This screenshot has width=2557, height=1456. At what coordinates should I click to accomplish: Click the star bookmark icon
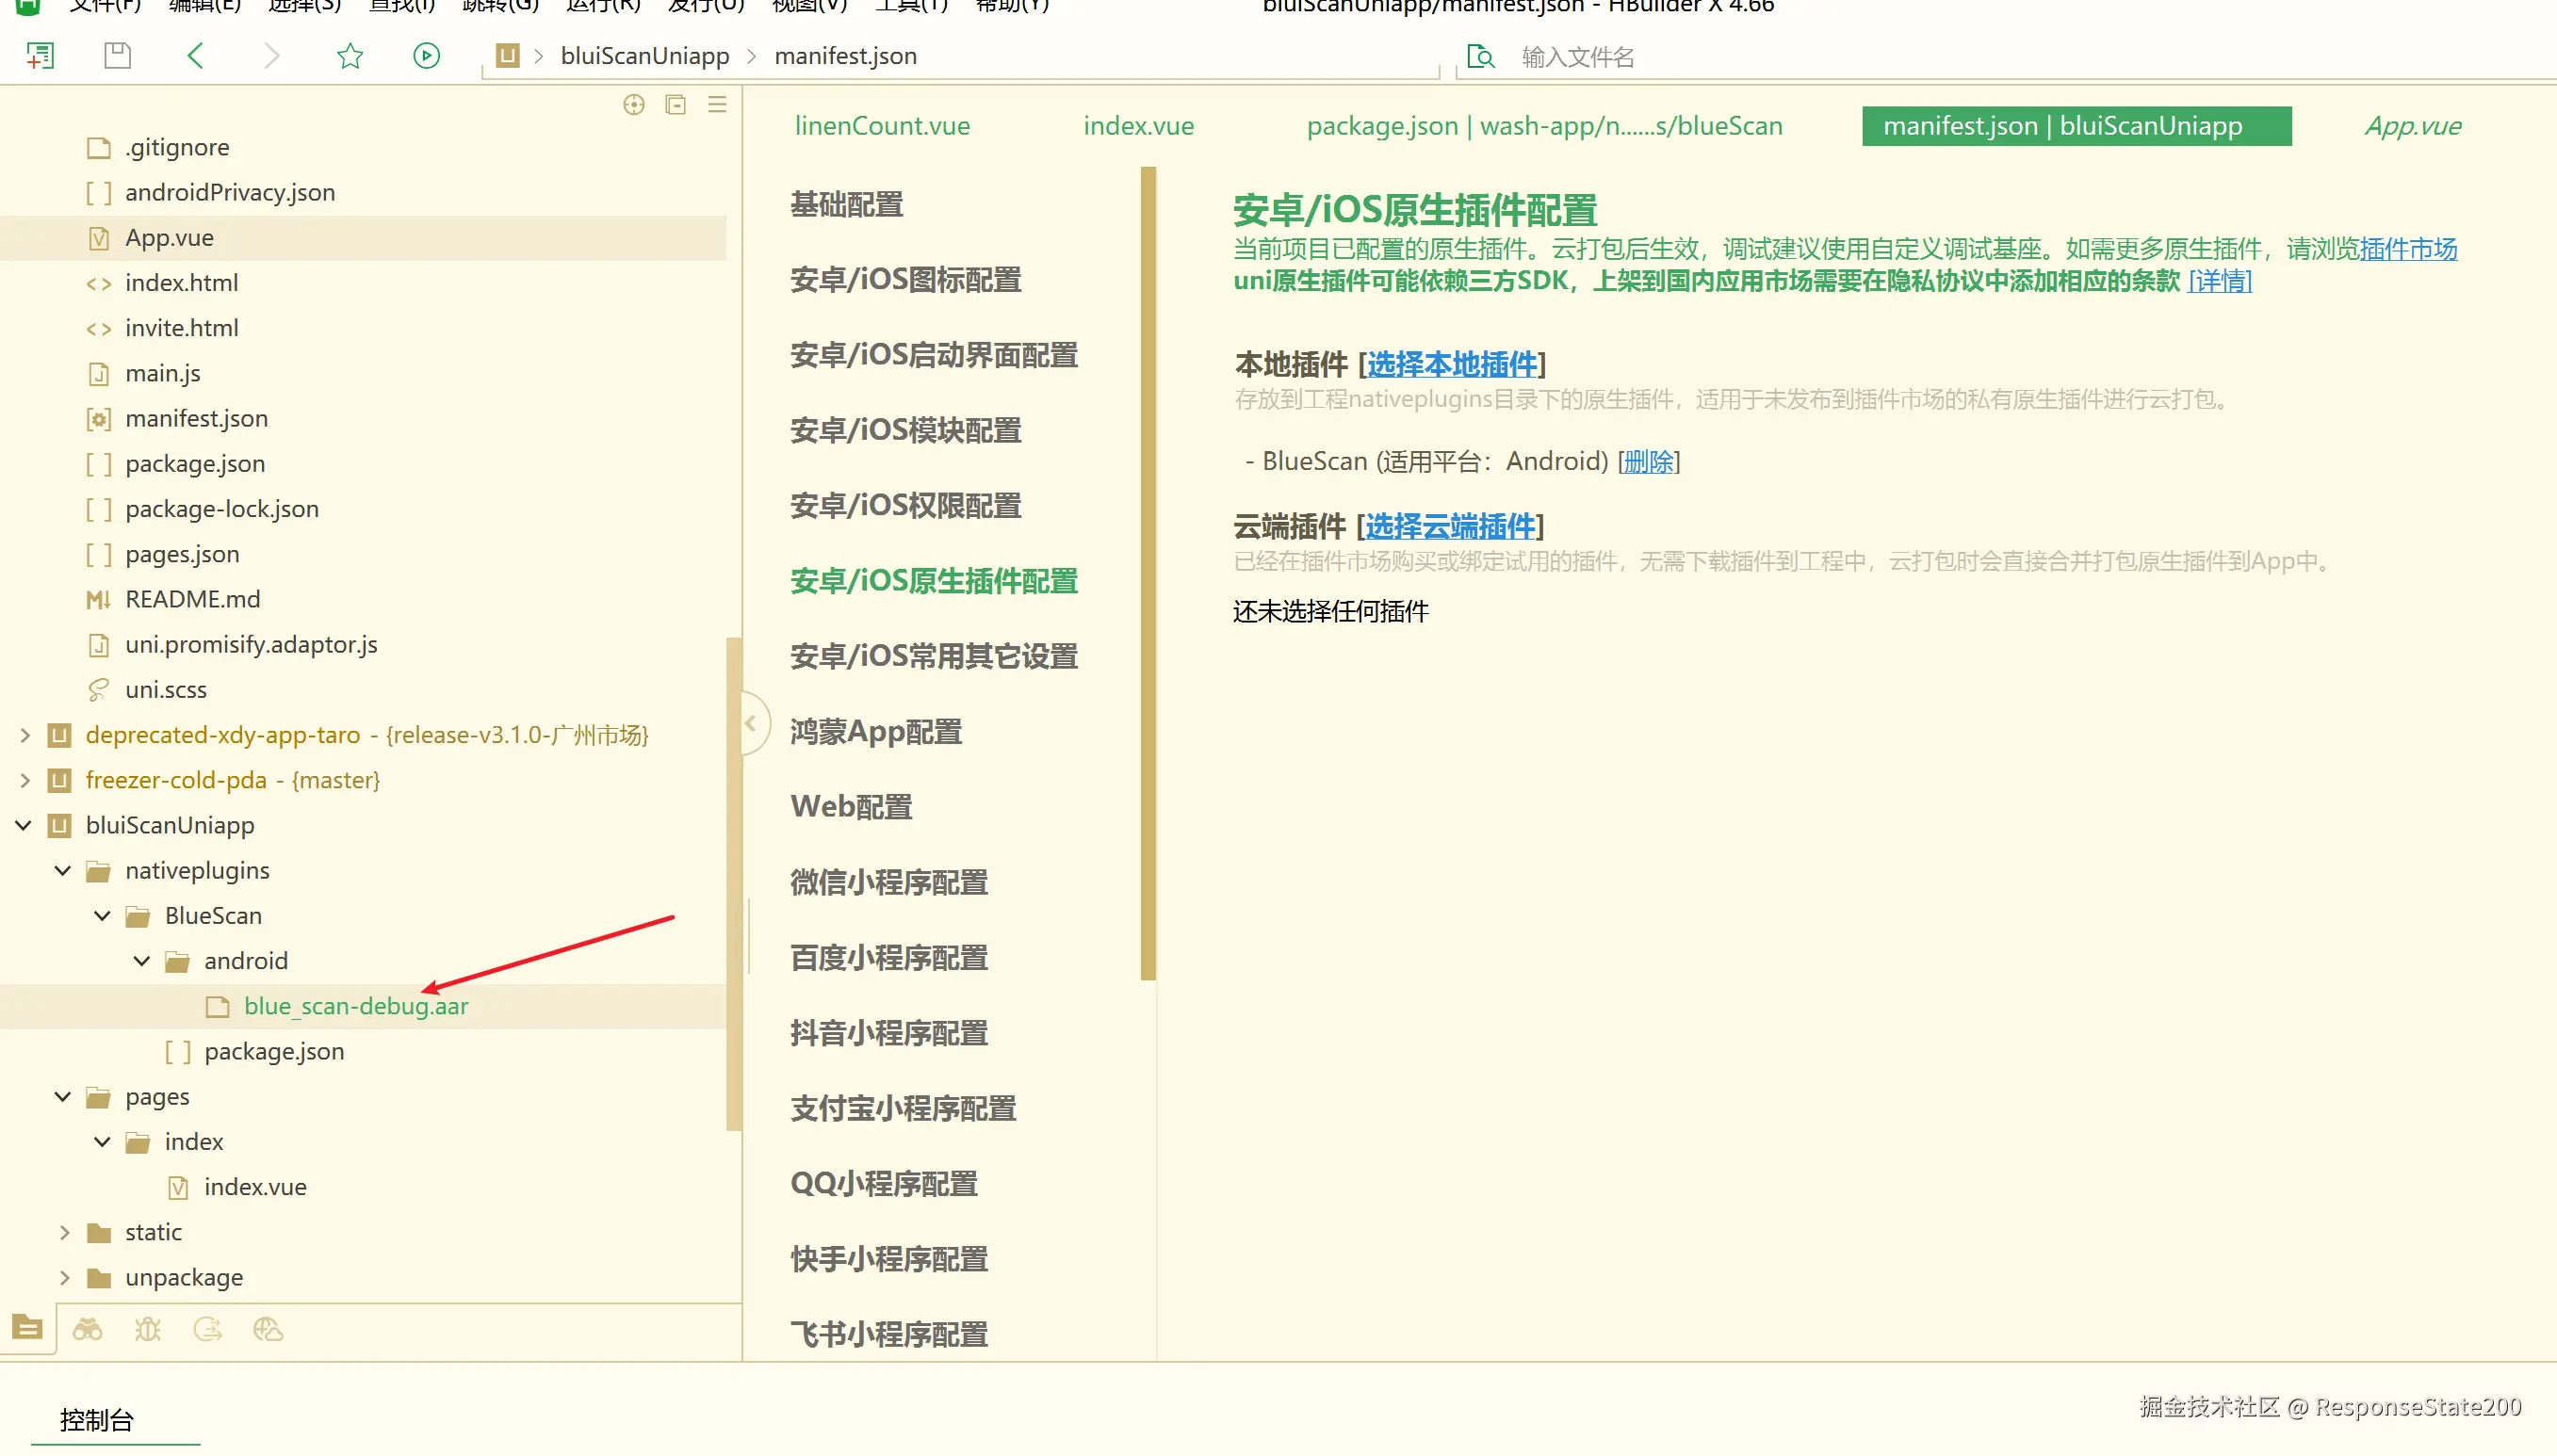pos(350,56)
